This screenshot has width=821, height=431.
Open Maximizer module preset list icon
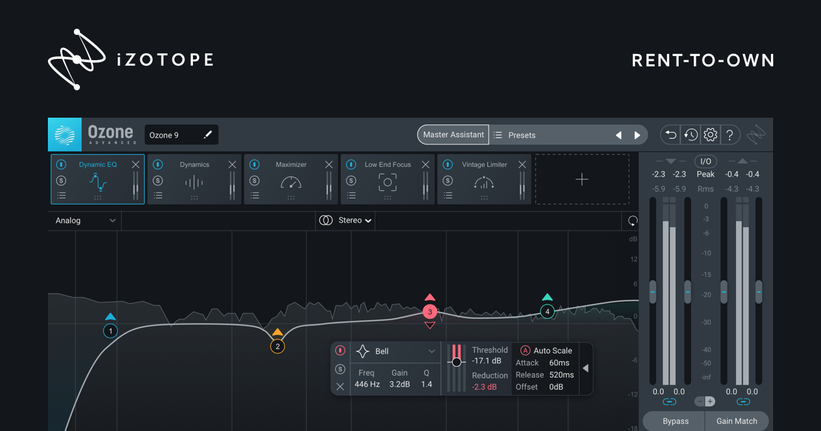255,196
